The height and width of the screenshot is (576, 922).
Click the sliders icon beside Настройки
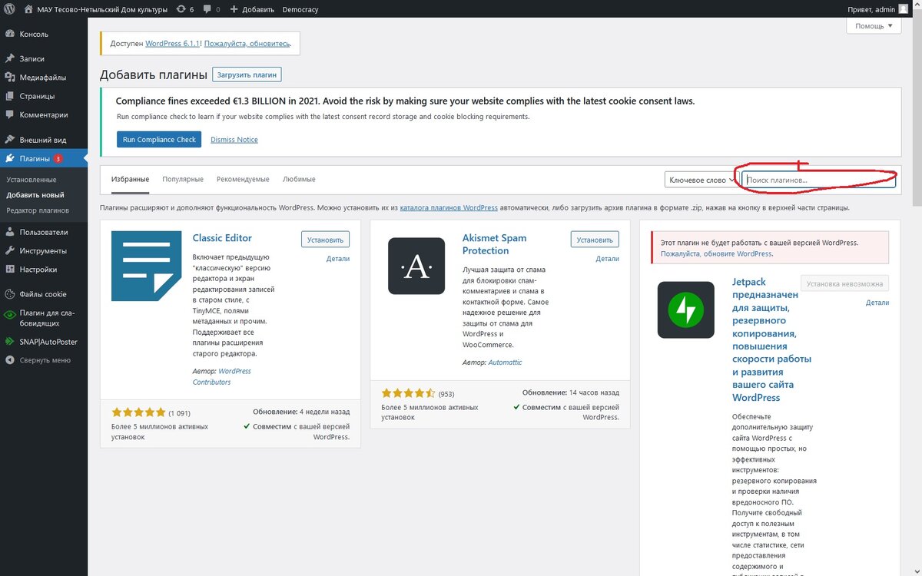point(10,270)
